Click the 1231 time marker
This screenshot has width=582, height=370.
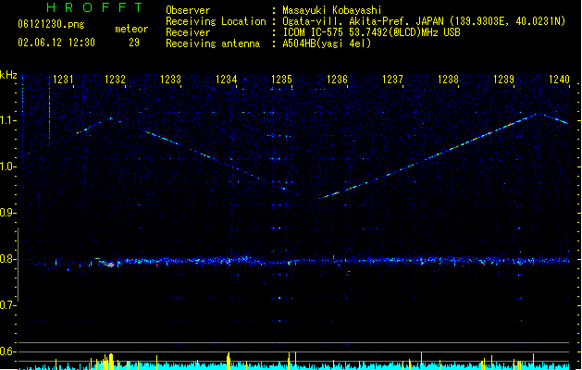click(63, 80)
